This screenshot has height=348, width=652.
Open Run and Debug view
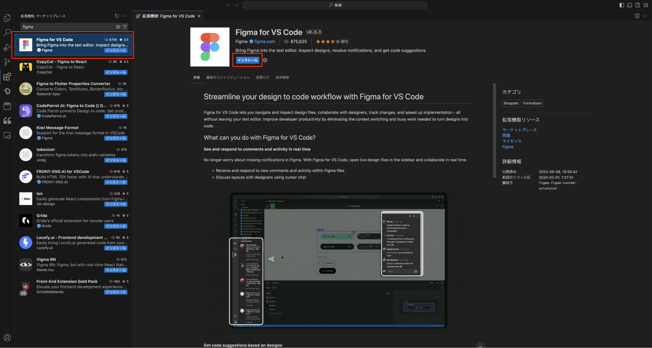click(x=7, y=47)
